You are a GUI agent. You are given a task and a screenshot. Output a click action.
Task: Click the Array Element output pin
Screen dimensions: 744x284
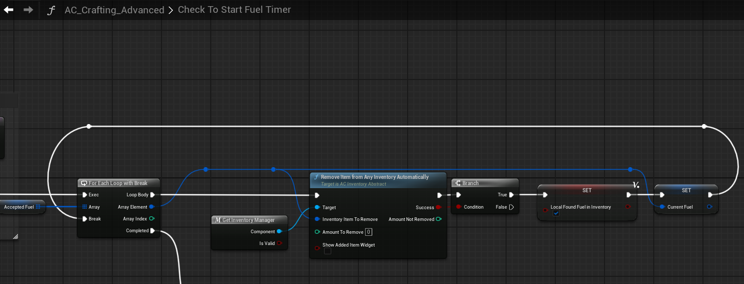click(152, 207)
